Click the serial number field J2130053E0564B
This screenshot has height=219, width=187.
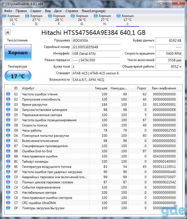[96, 47]
